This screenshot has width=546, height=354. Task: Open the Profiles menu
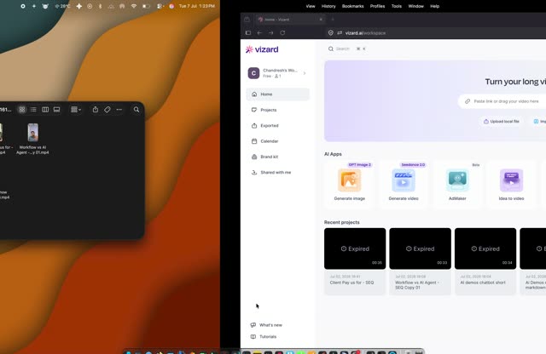[377, 6]
